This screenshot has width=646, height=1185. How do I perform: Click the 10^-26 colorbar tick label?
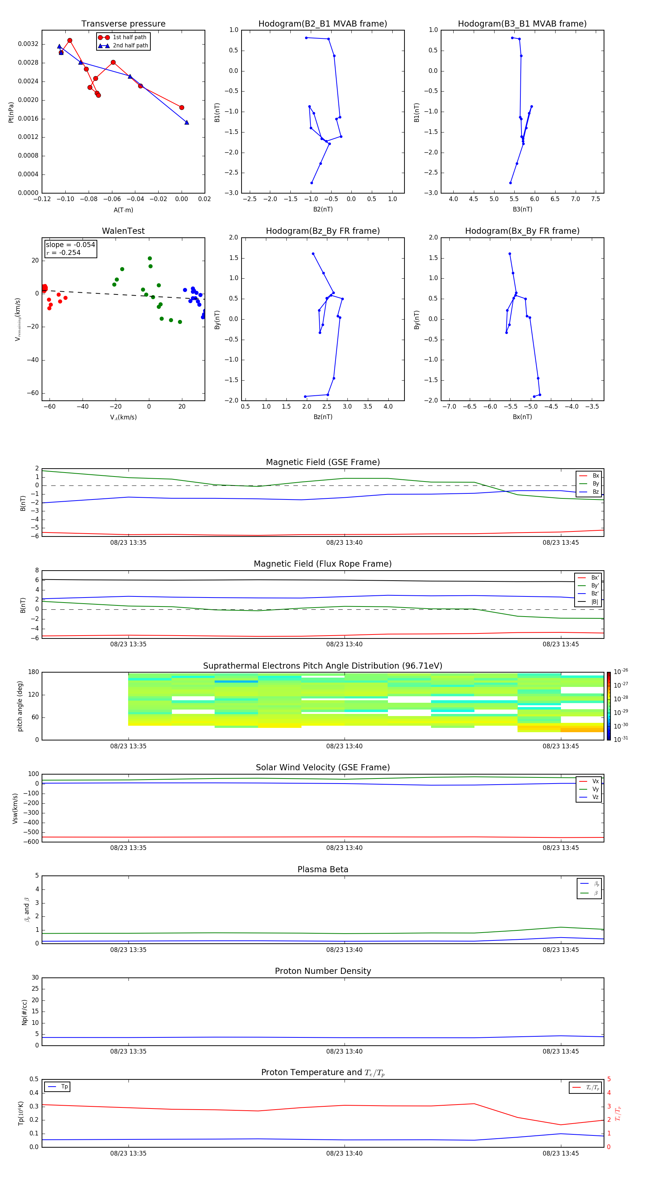point(621,671)
